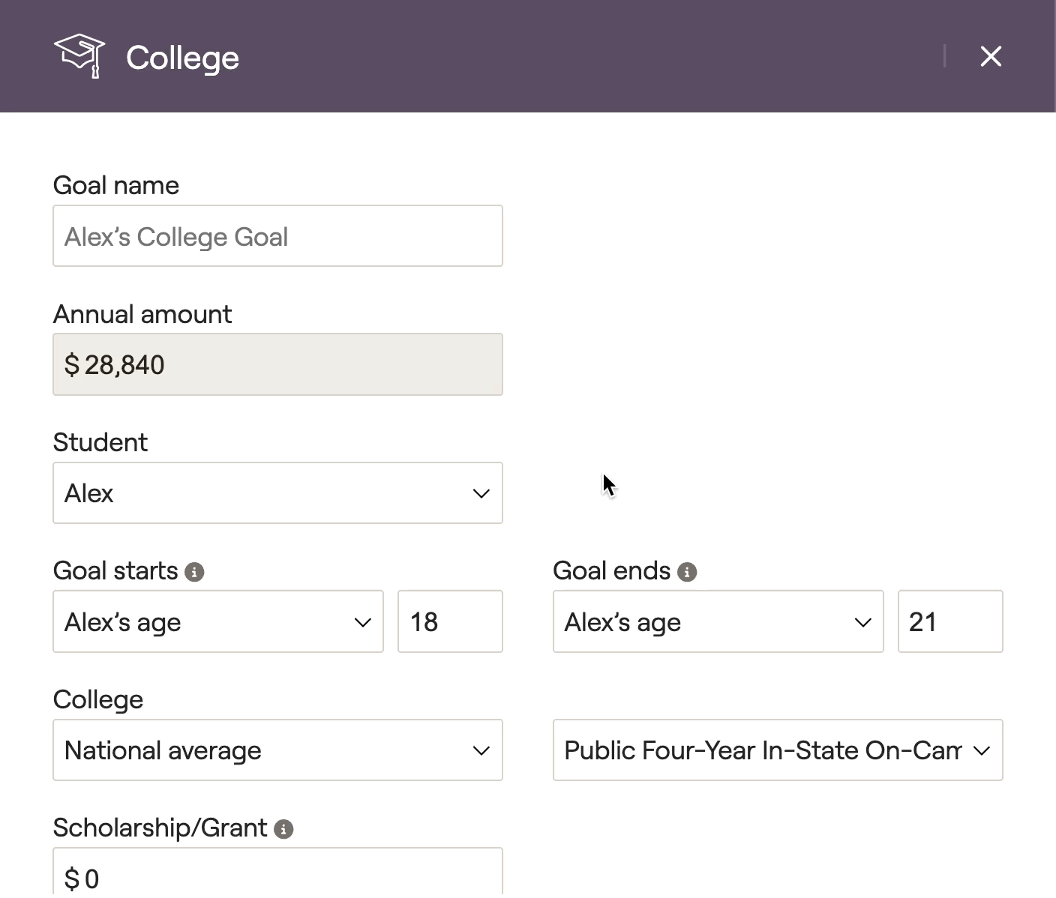The image size is (1056, 898).
Task: Click the Goal starts info icon
Action: pyautogui.click(x=194, y=572)
